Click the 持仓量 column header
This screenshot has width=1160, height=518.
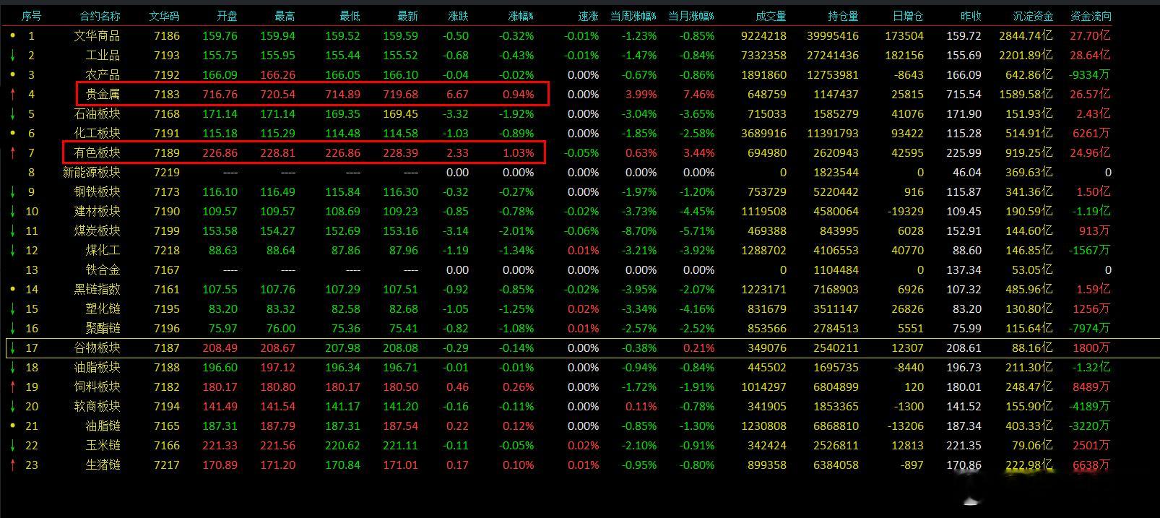(x=843, y=16)
